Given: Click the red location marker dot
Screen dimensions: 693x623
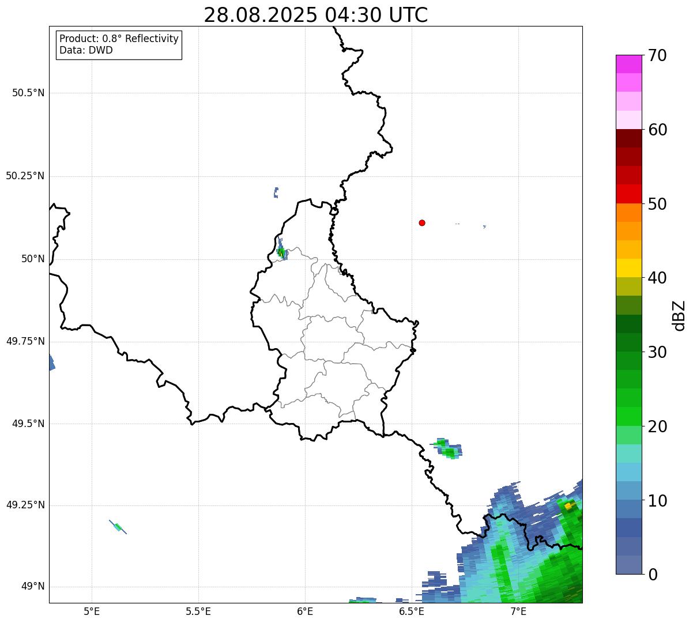Looking at the screenshot, I should point(422,222).
